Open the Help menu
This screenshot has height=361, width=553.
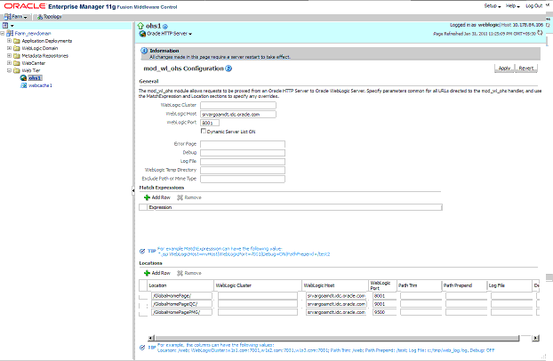tap(513, 6)
